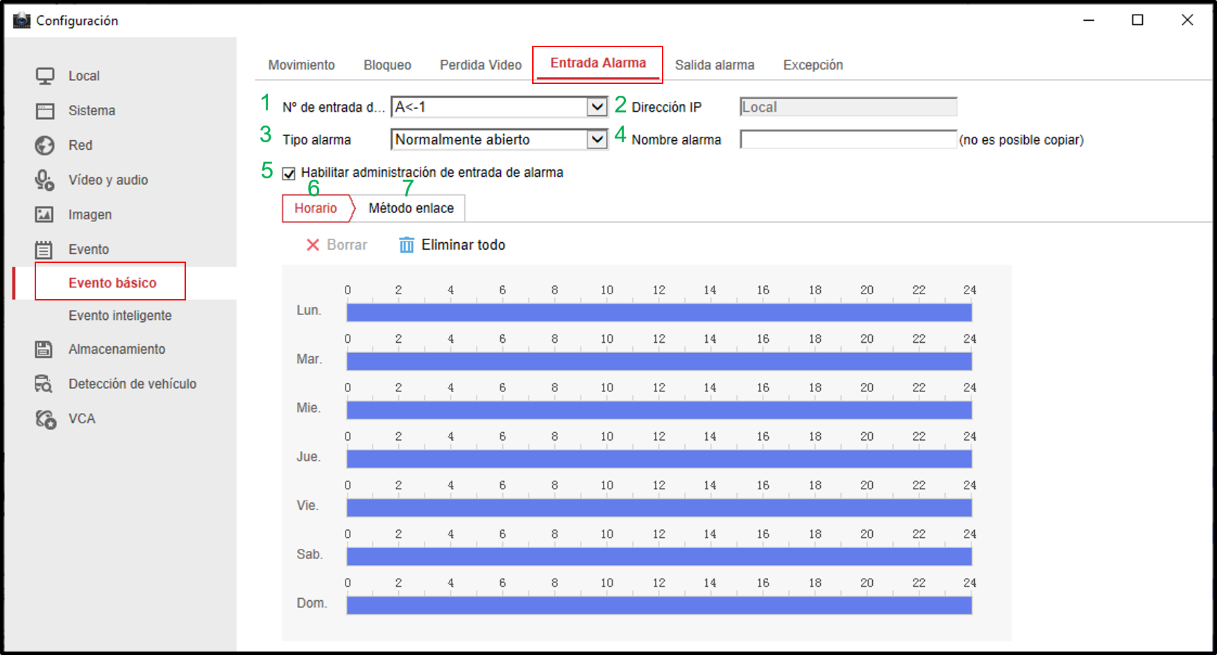Select the Local sidebar icon
Screen dimensions: 1217x655
[46, 75]
